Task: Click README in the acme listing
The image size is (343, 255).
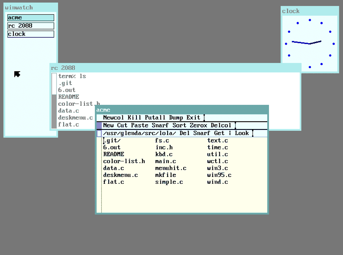Action: pos(113,154)
